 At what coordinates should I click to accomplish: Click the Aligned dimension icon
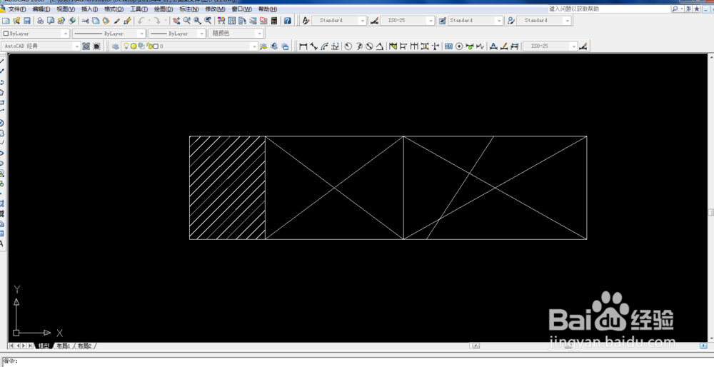pos(313,46)
